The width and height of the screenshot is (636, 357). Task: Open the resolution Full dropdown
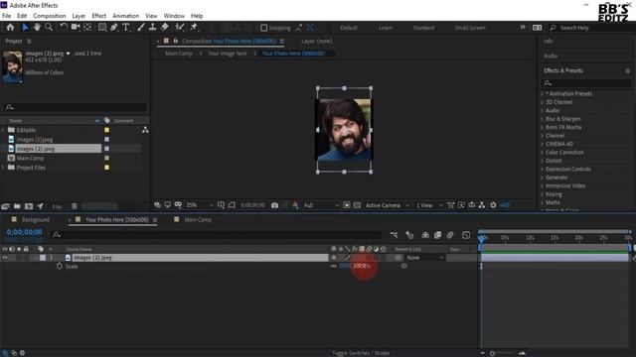[x=321, y=205]
